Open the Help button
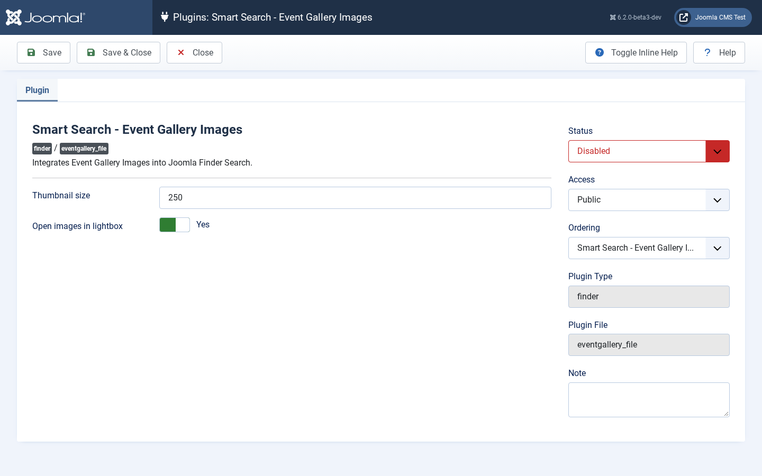 click(719, 52)
